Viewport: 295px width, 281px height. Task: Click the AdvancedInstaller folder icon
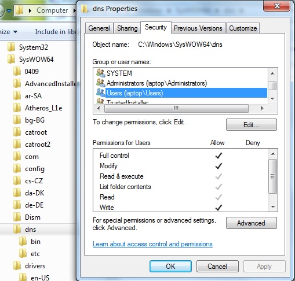(17, 83)
